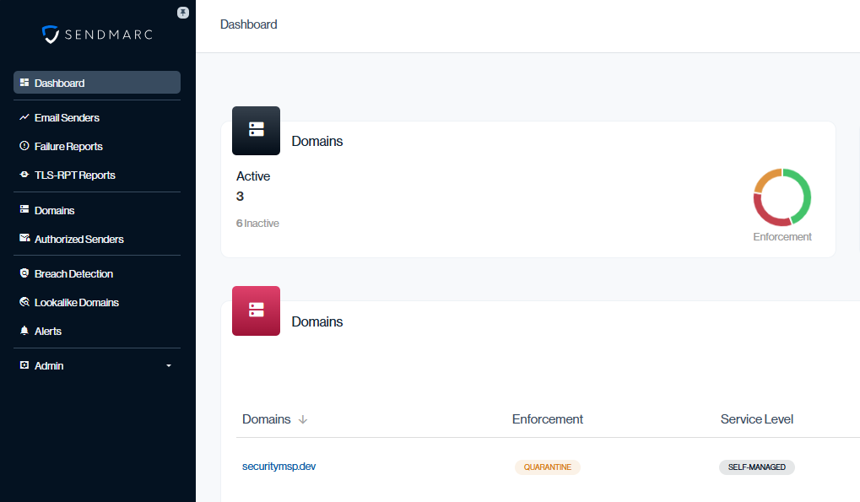Screen dimensions: 860x502
Task: Open Domains page from sidebar
Action: point(54,210)
